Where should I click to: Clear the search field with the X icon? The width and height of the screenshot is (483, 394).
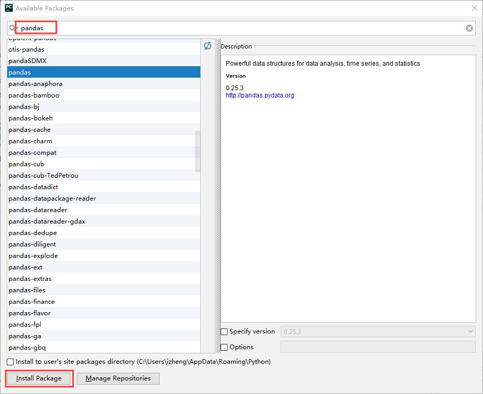[x=469, y=28]
